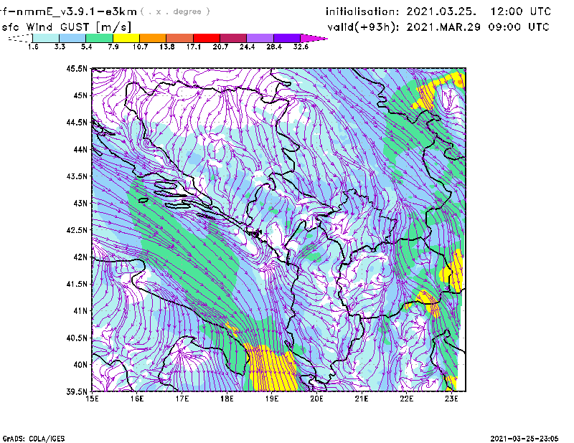The image size is (574, 443).
Task: Click the 'valid(+93h):' label
Action: (x=364, y=27)
